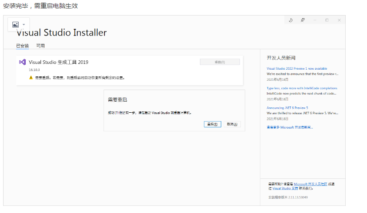Open the IntelliCode completions news link
This screenshot has height=213, width=367.
click(x=302, y=88)
